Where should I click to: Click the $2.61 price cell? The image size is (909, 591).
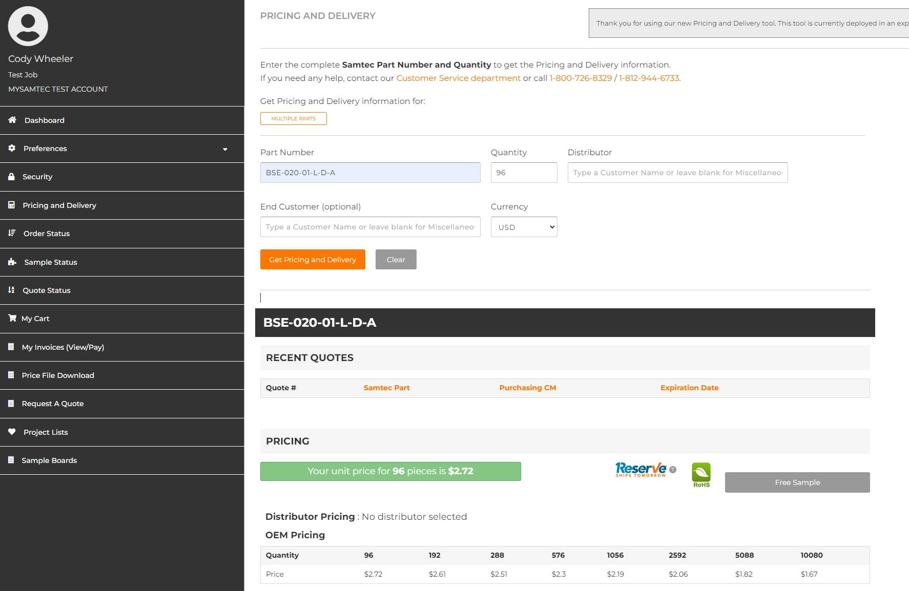(x=437, y=574)
